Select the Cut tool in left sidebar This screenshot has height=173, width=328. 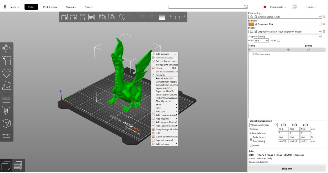point(6,98)
